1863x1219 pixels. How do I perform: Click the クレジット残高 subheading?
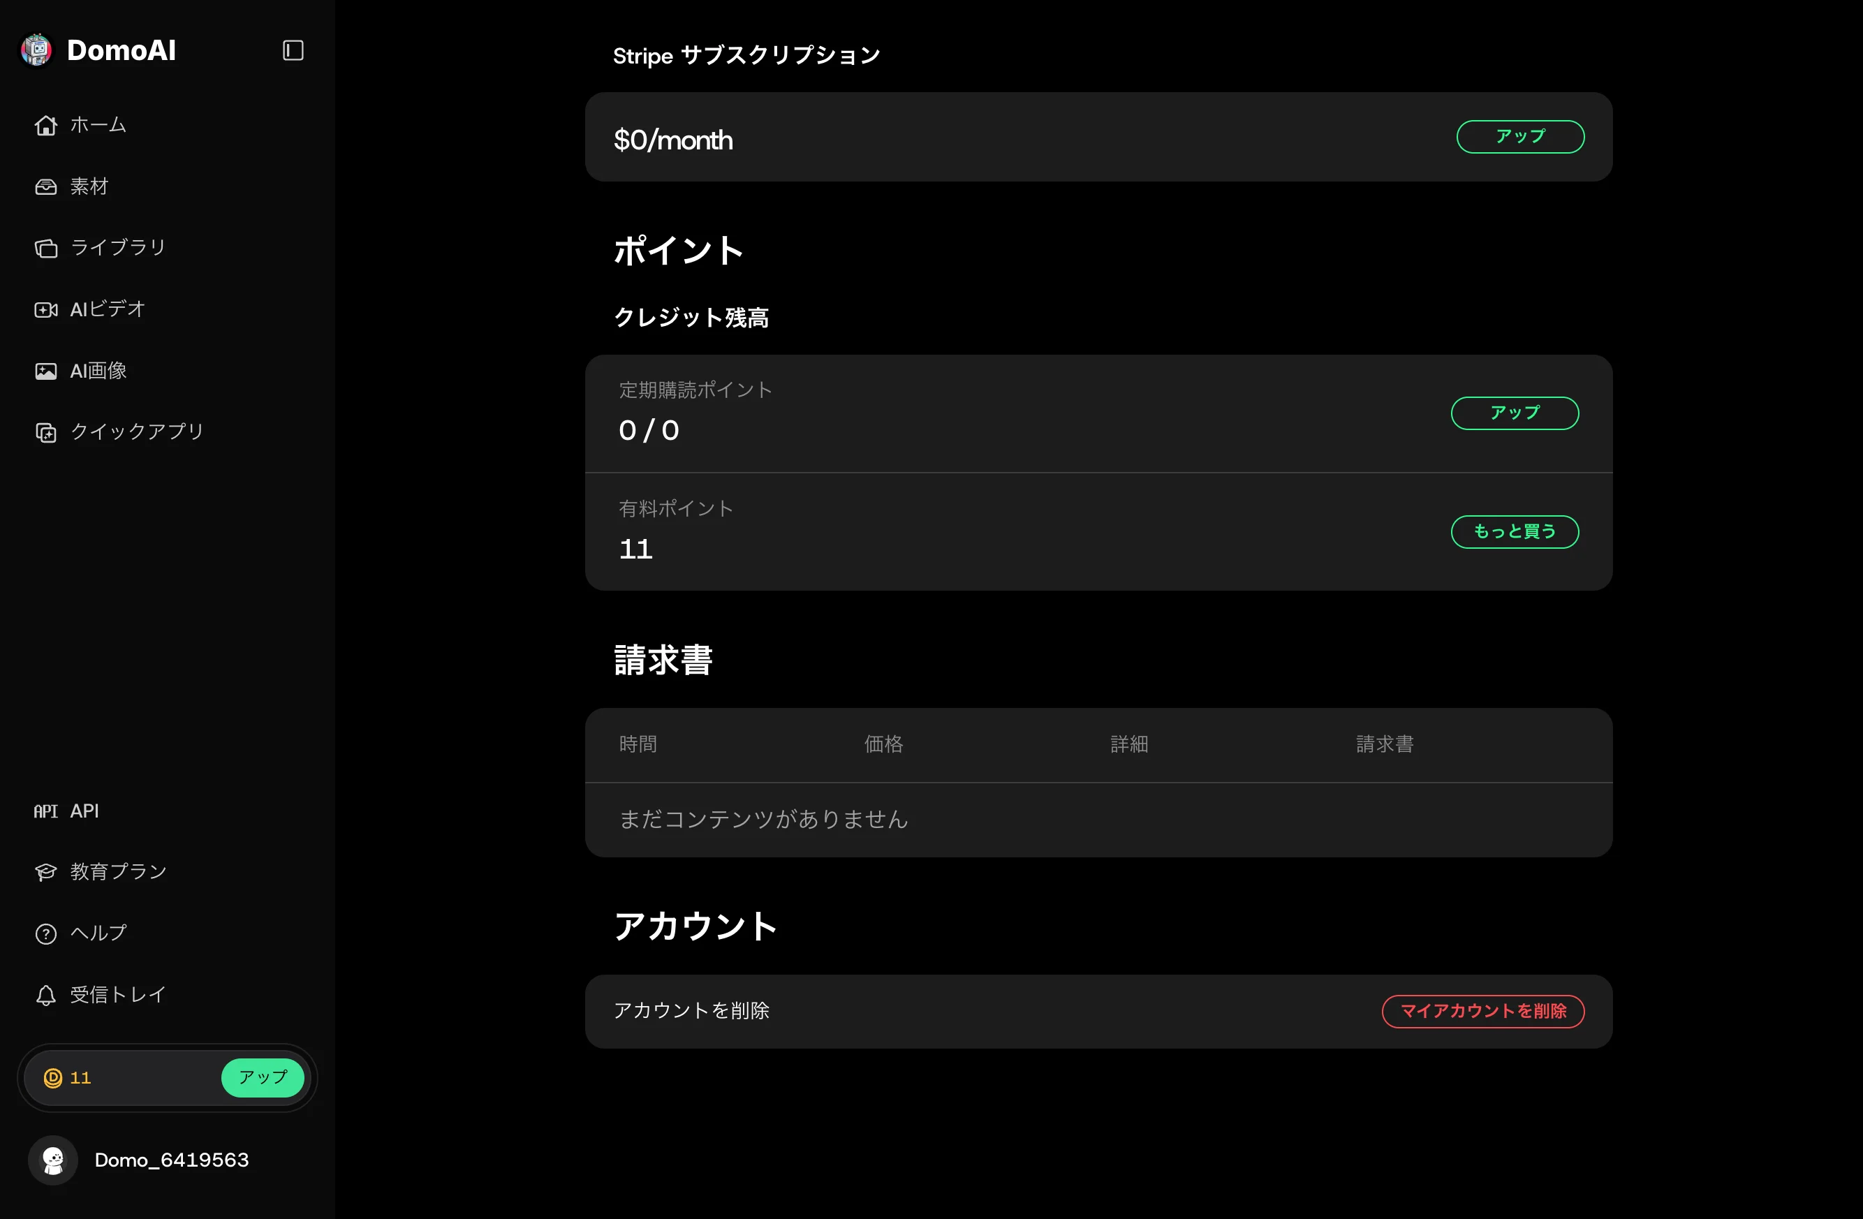pyautogui.click(x=691, y=318)
